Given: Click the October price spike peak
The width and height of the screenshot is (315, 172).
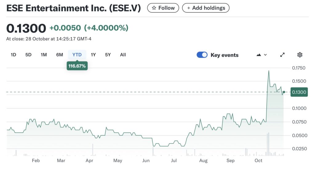Looking at the screenshot, I should 269,71.
